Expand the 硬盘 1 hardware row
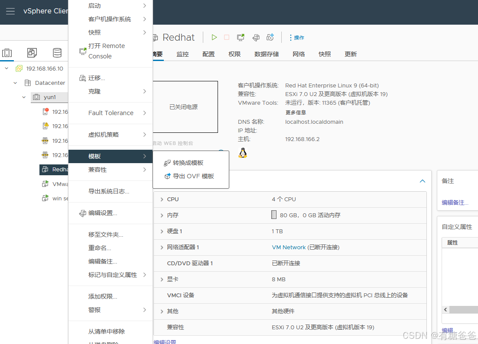This screenshot has width=478, height=344. coord(162,231)
